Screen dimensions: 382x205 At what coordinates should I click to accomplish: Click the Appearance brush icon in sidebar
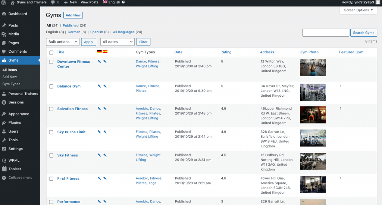(x=4, y=114)
